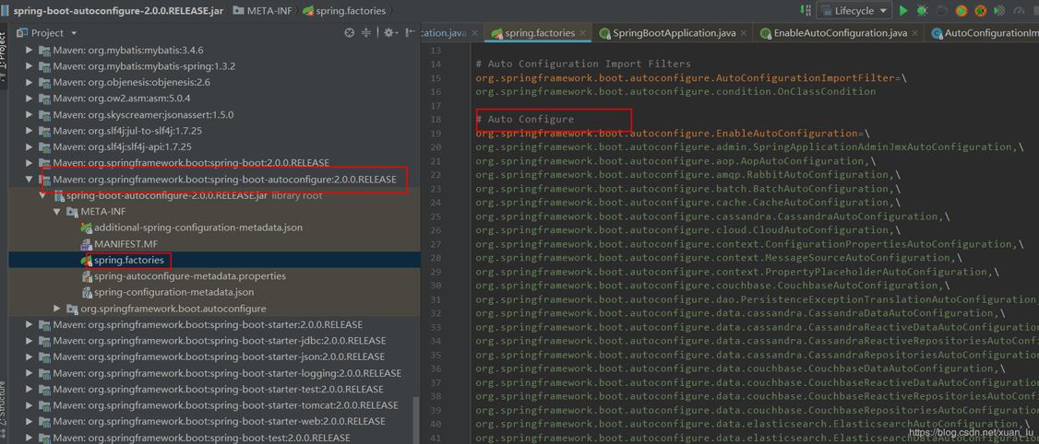Start debugging with the bug icon
Image resolution: width=1039 pixels, height=444 pixels.
pyautogui.click(x=922, y=11)
